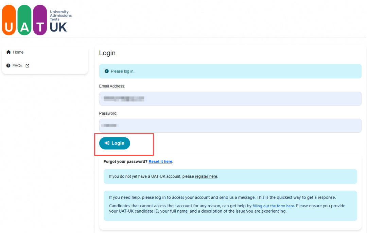Focus the Email Address input field

click(230, 99)
